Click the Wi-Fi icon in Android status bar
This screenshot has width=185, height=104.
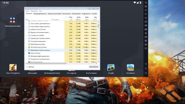[135, 3]
